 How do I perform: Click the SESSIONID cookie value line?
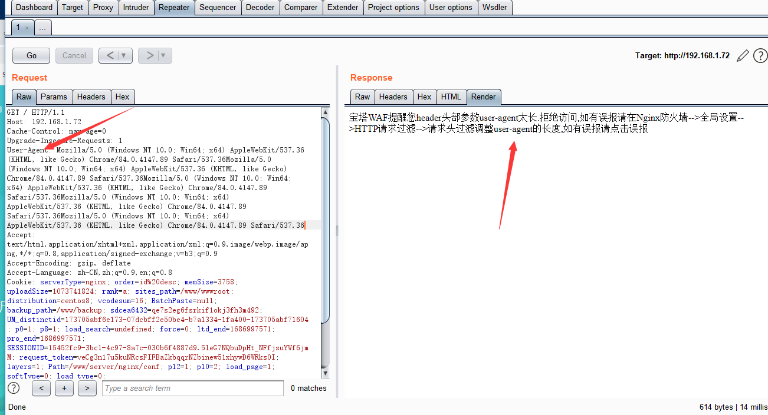pyautogui.click(x=157, y=347)
